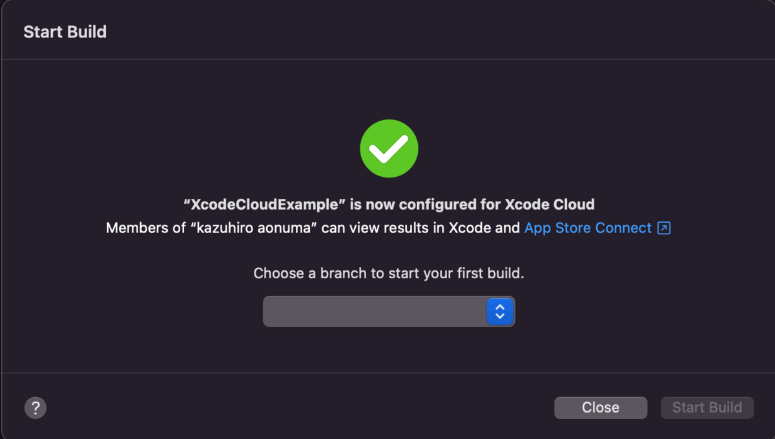Start the first build via Start Build
This screenshot has height=439, width=775.
[x=707, y=407]
